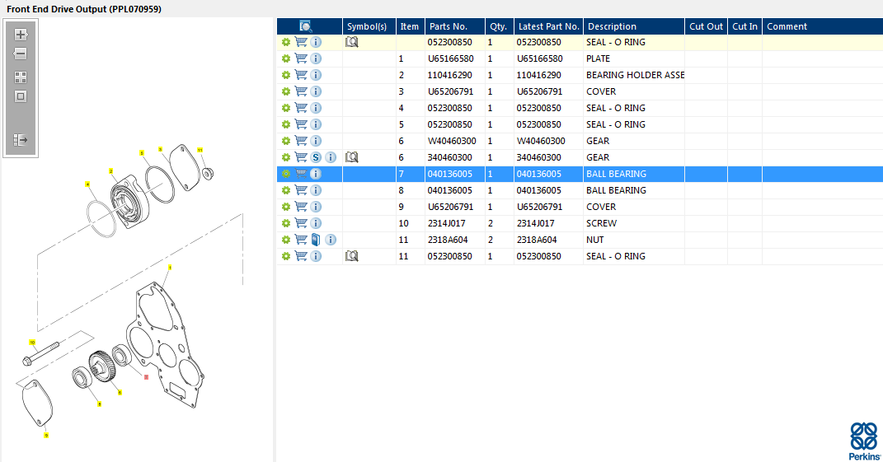Click yellow callout 1 on the diagram
Viewport: 883px width, 462px height.
click(x=170, y=268)
